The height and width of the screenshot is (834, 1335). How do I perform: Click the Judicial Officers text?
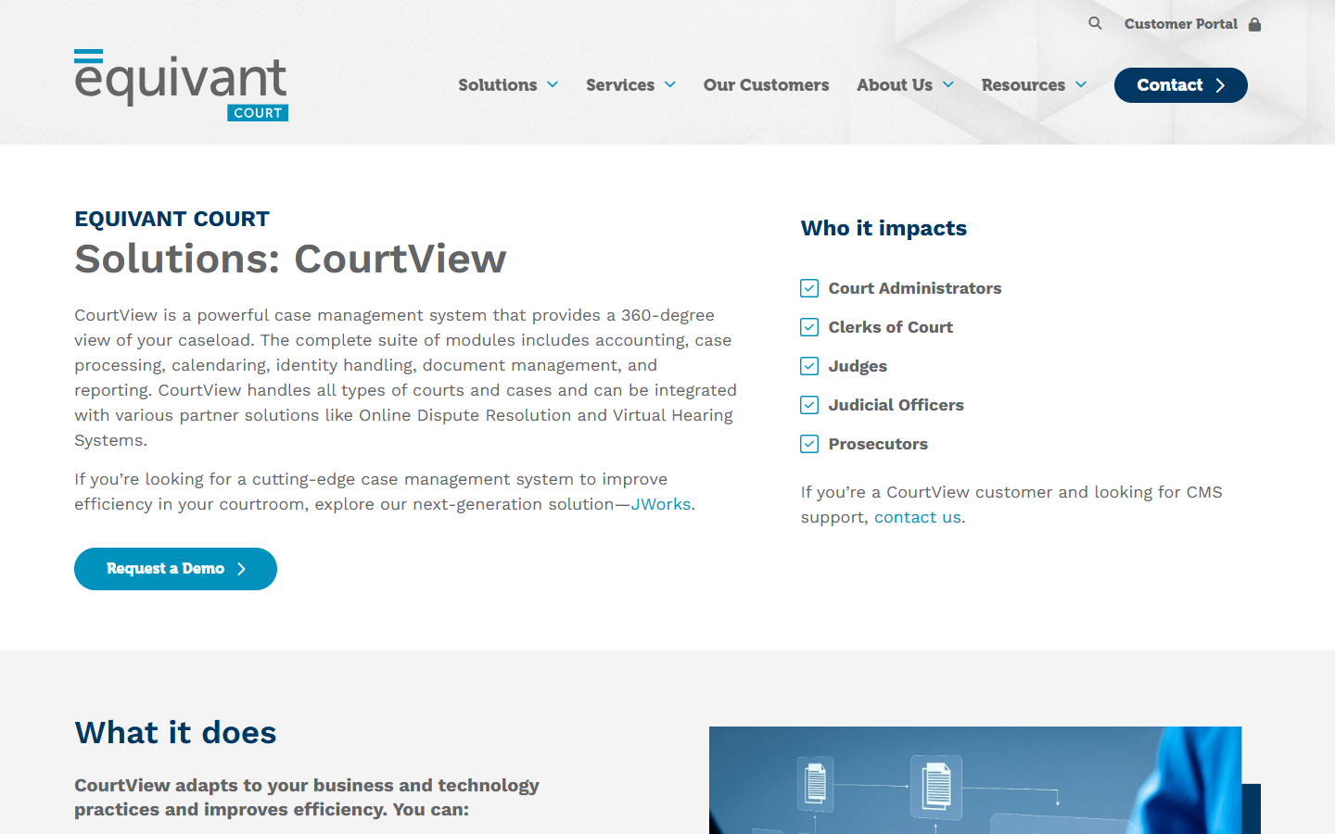coord(896,405)
